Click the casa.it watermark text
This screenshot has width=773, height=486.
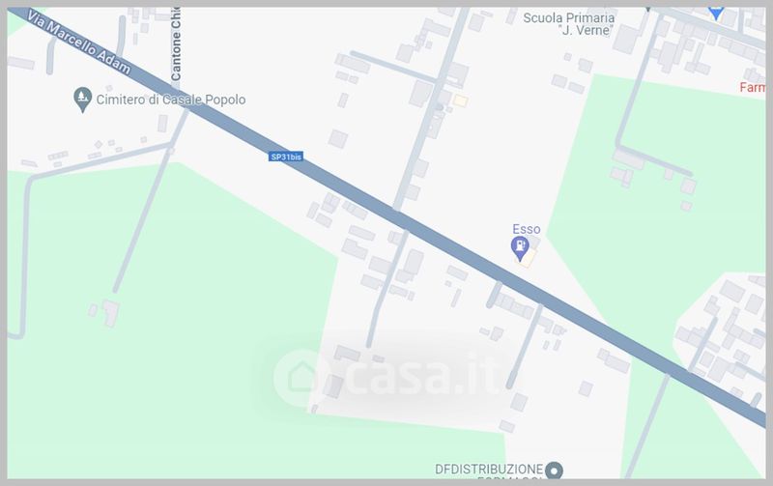tap(422, 376)
